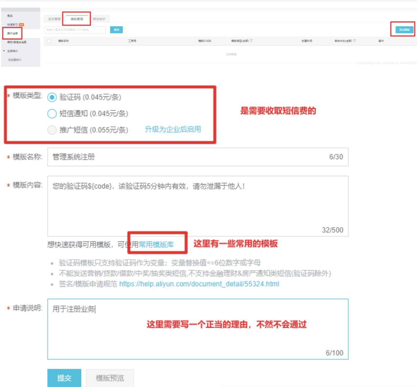Select the 验证码 template type radio
The width and height of the screenshot is (417, 387).
coord(52,97)
